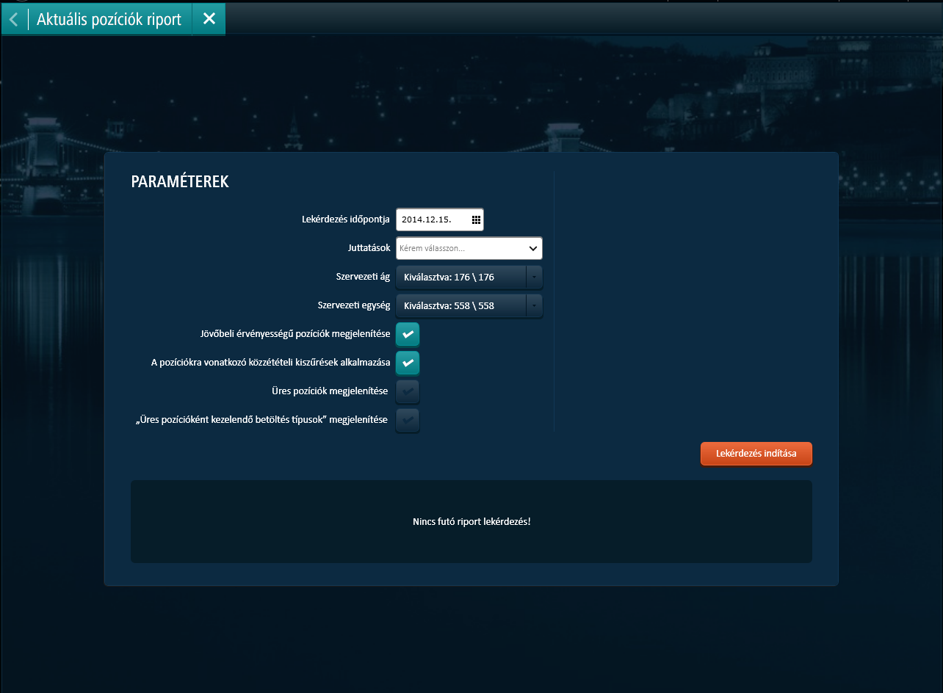Click the Nincs futó riport lekérdezés! message

pos(471,522)
